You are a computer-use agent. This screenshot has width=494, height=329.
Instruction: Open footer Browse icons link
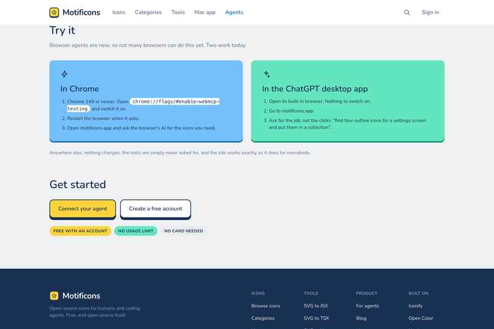pyautogui.click(x=265, y=306)
